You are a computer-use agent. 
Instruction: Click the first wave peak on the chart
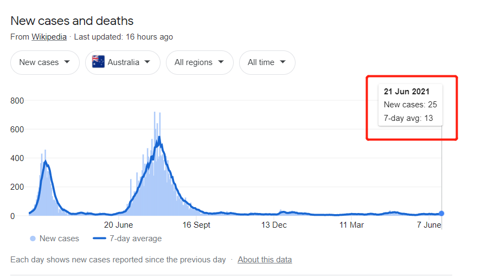(x=46, y=162)
